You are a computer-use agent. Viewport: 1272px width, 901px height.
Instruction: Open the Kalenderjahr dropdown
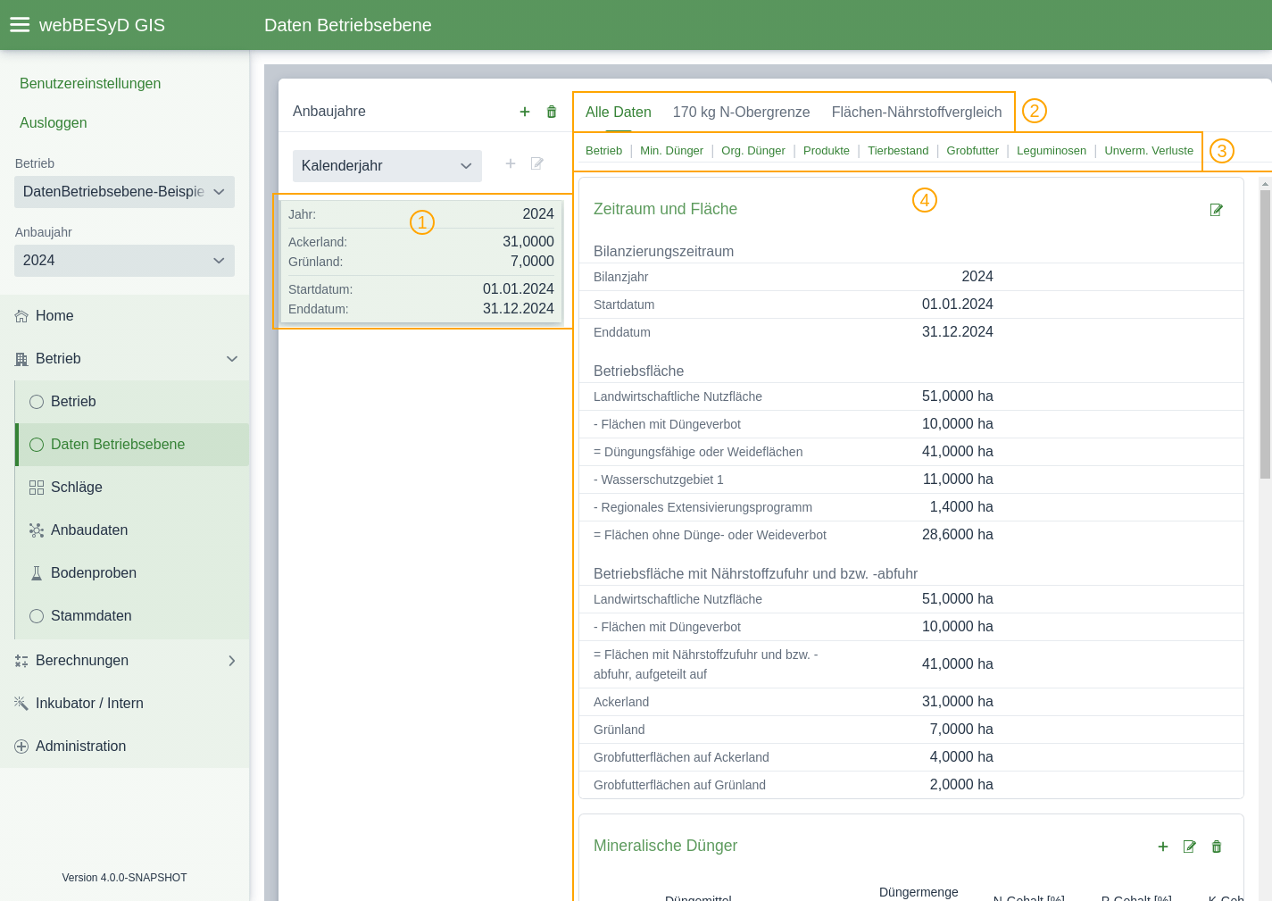(x=387, y=166)
